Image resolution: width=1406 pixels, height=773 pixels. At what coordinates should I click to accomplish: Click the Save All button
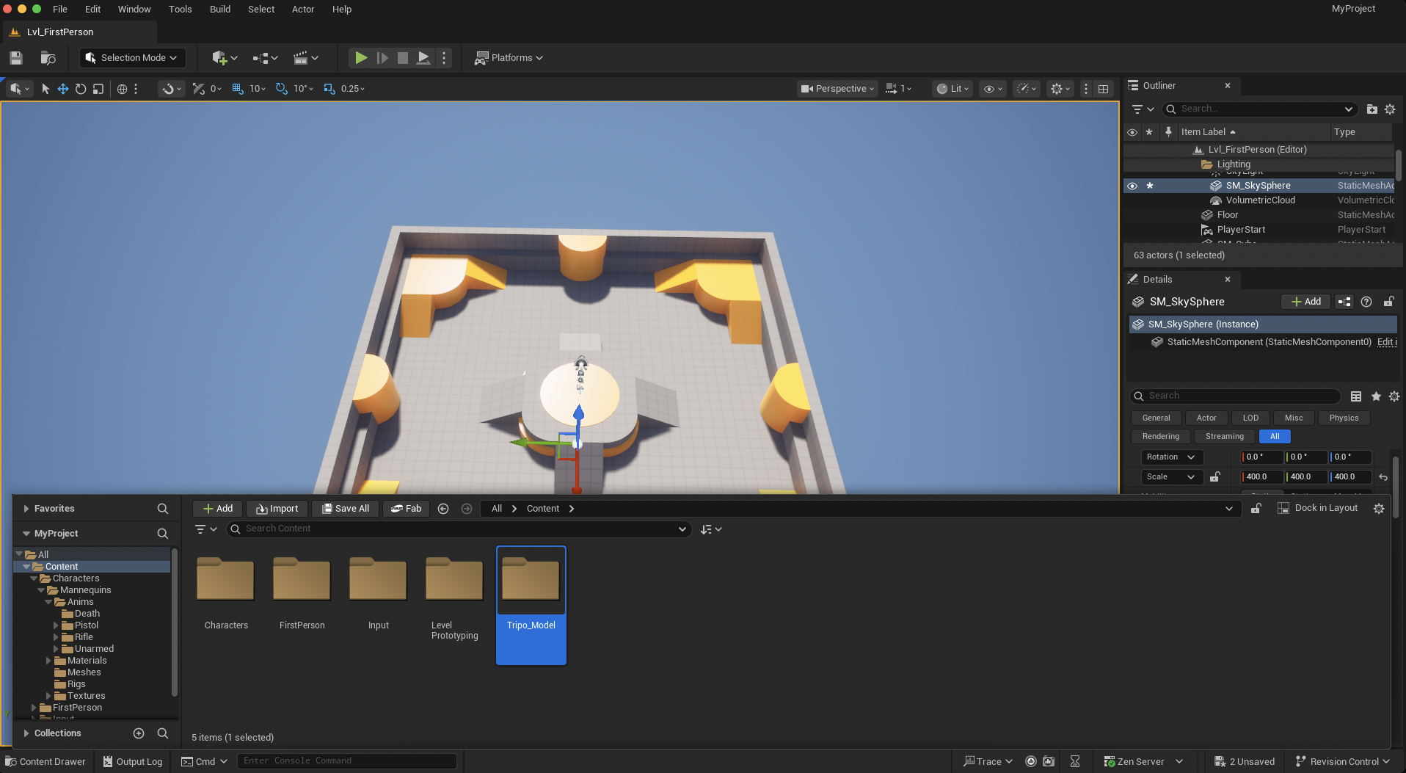345,509
